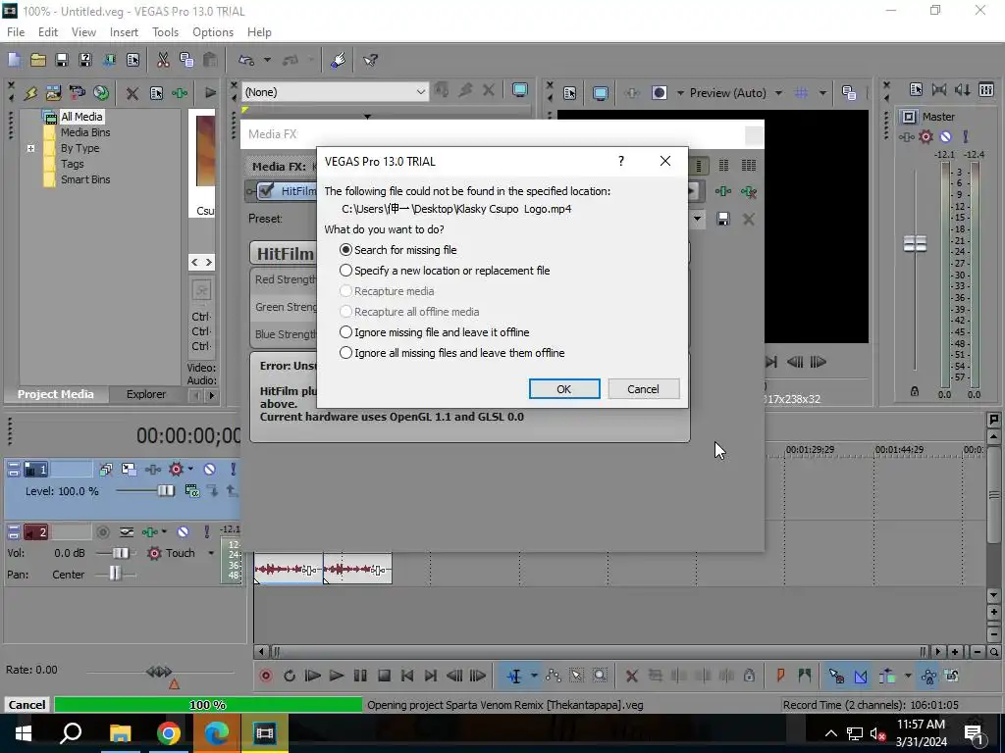Select All Media in the media tree

(81, 117)
